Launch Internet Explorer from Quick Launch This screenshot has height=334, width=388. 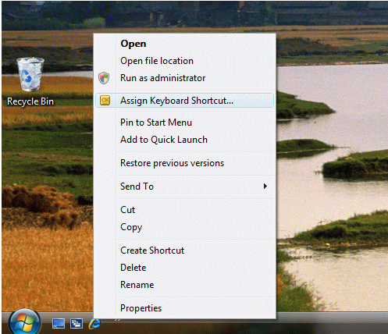[94, 324]
